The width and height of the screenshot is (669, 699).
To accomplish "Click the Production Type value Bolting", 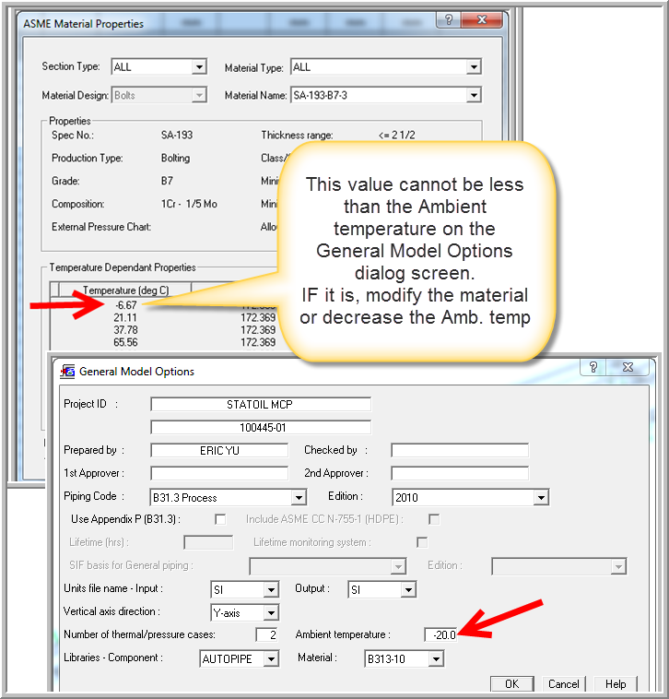I will pos(175,159).
